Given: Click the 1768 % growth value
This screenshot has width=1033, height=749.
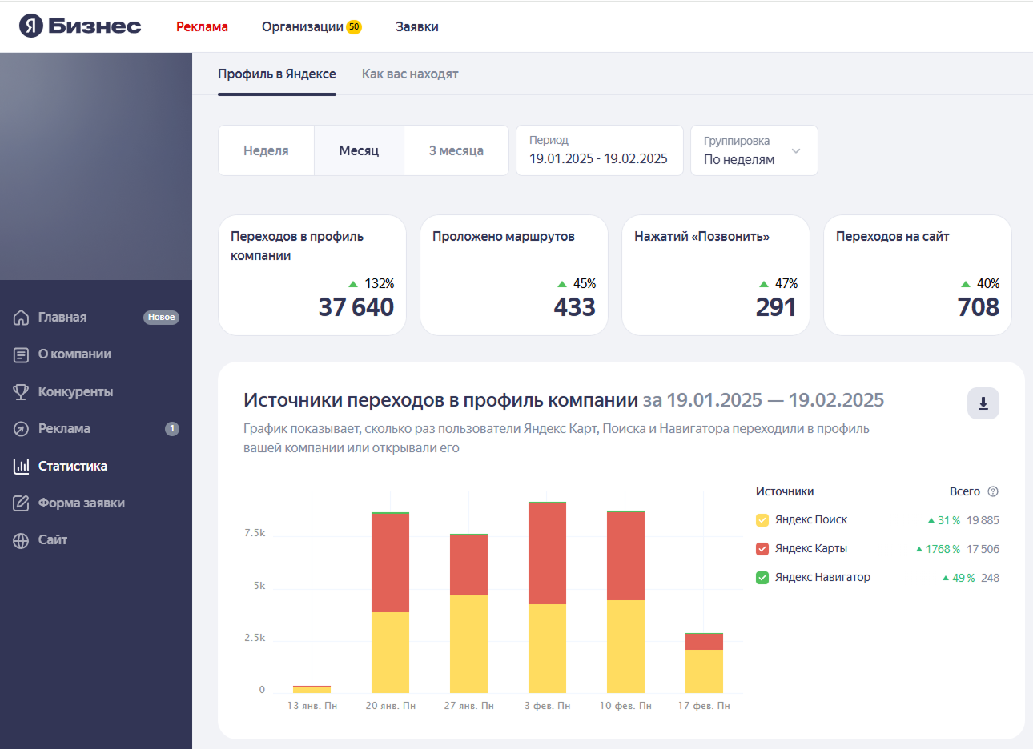Looking at the screenshot, I should pyautogui.click(x=943, y=549).
